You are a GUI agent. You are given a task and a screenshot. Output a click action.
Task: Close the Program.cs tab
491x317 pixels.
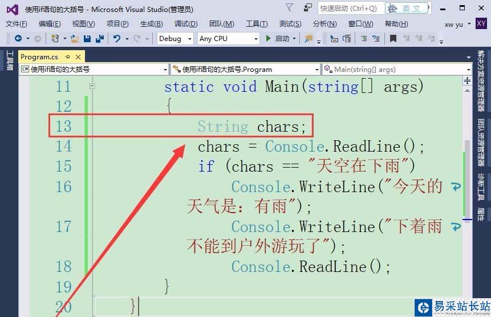pos(78,56)
